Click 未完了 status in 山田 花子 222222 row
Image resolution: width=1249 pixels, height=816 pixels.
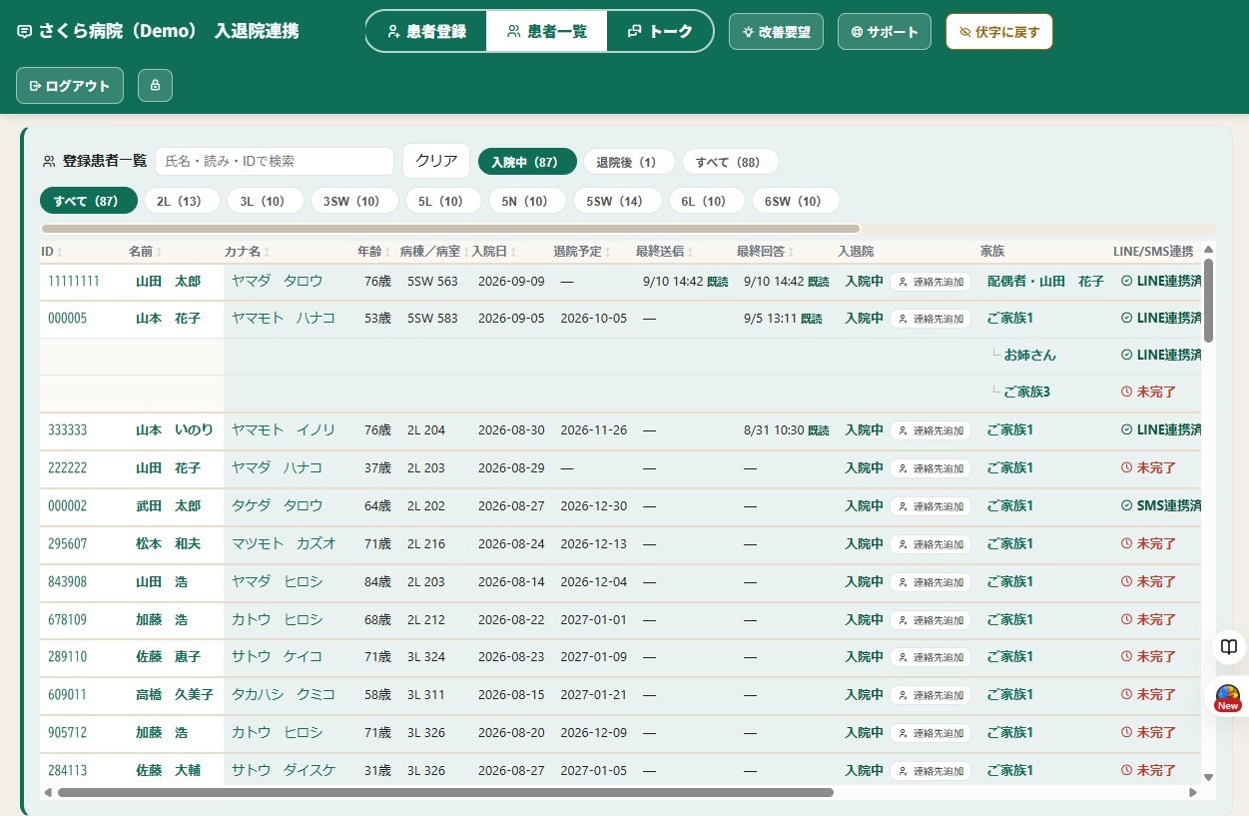point(1149,468)
